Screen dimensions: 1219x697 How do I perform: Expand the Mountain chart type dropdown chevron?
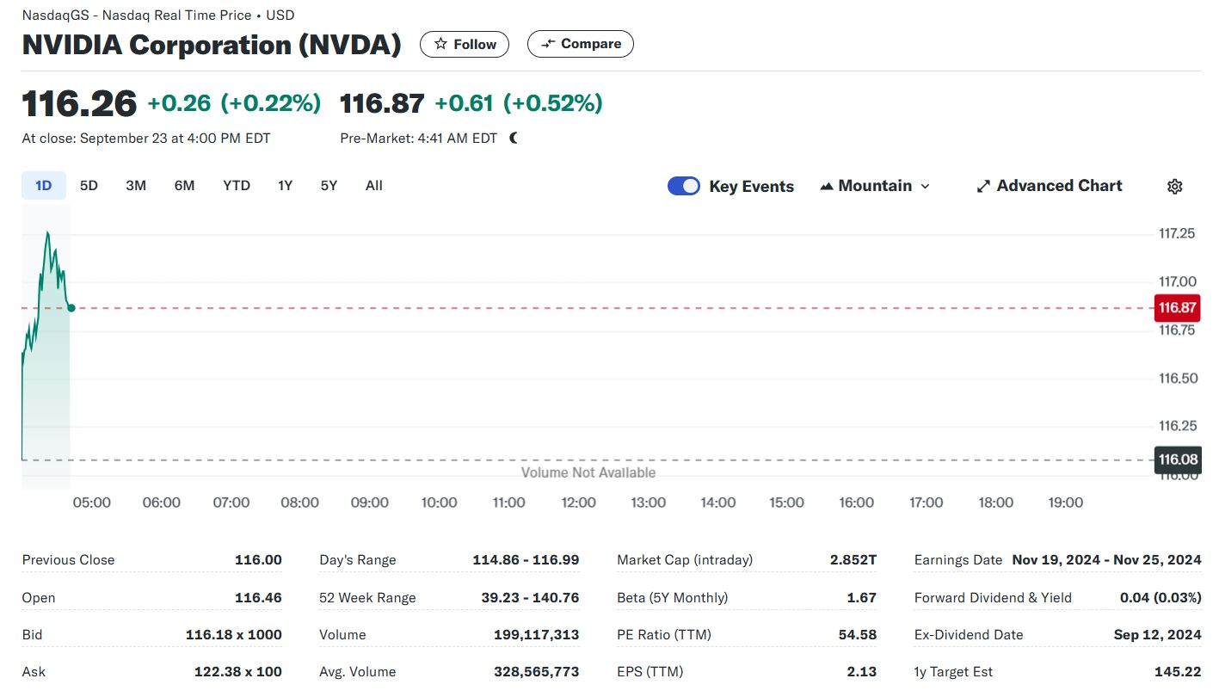(x=926, y=186)
